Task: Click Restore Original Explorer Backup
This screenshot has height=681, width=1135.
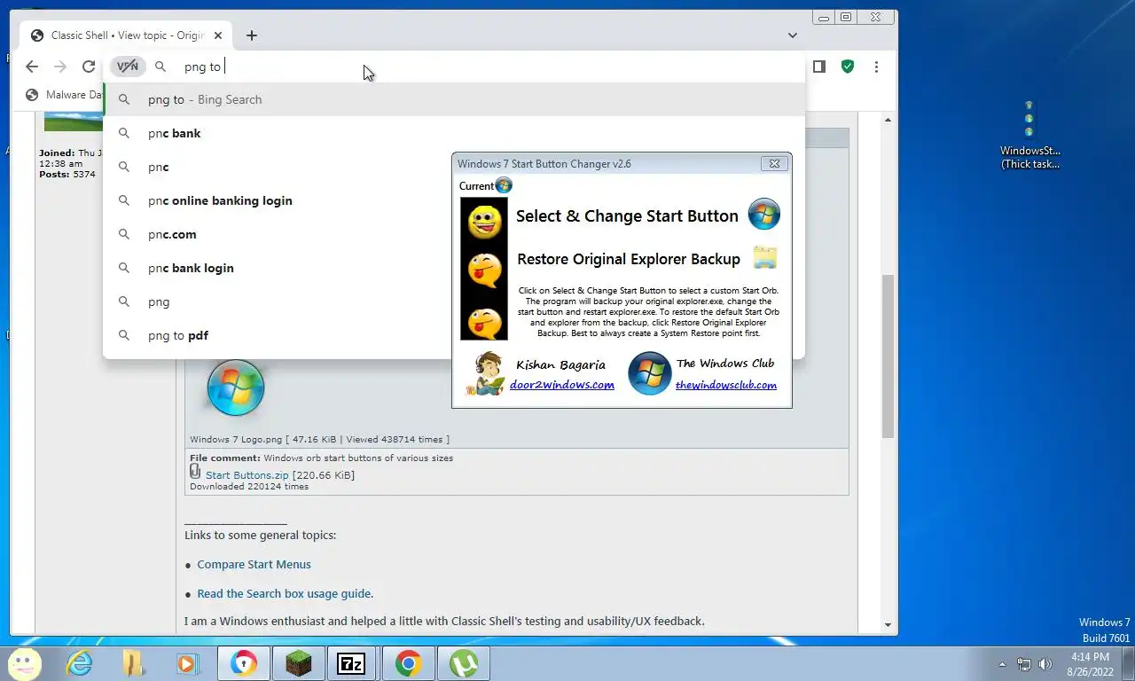Action: point(629,259)
